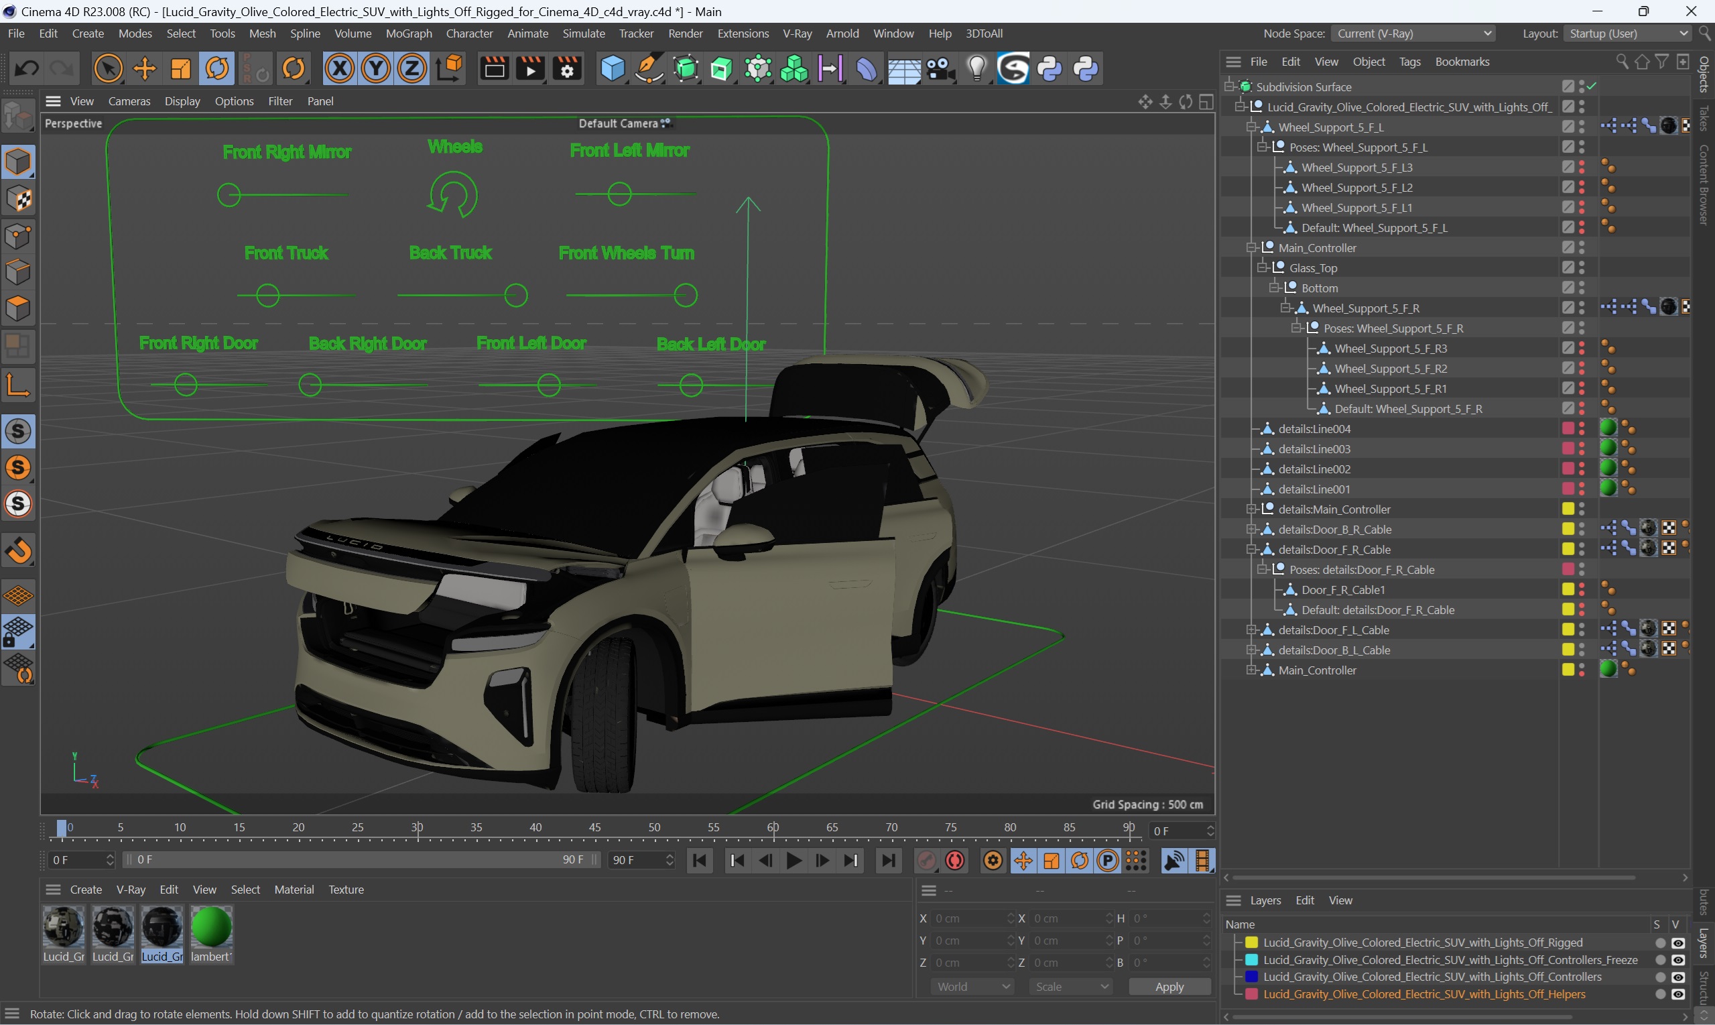
Task: Toggle X axis lock
Action: click(x=340, y=68)
